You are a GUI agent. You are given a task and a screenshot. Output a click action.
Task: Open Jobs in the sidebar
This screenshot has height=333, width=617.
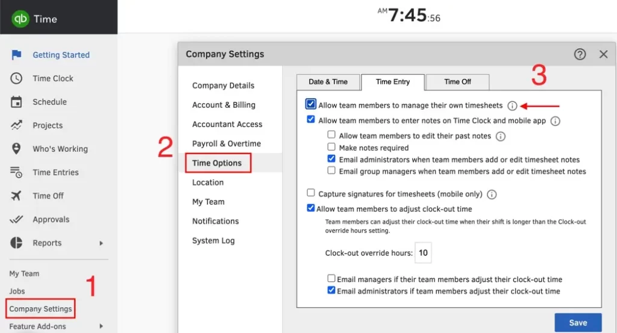click(x=17, y=291)
